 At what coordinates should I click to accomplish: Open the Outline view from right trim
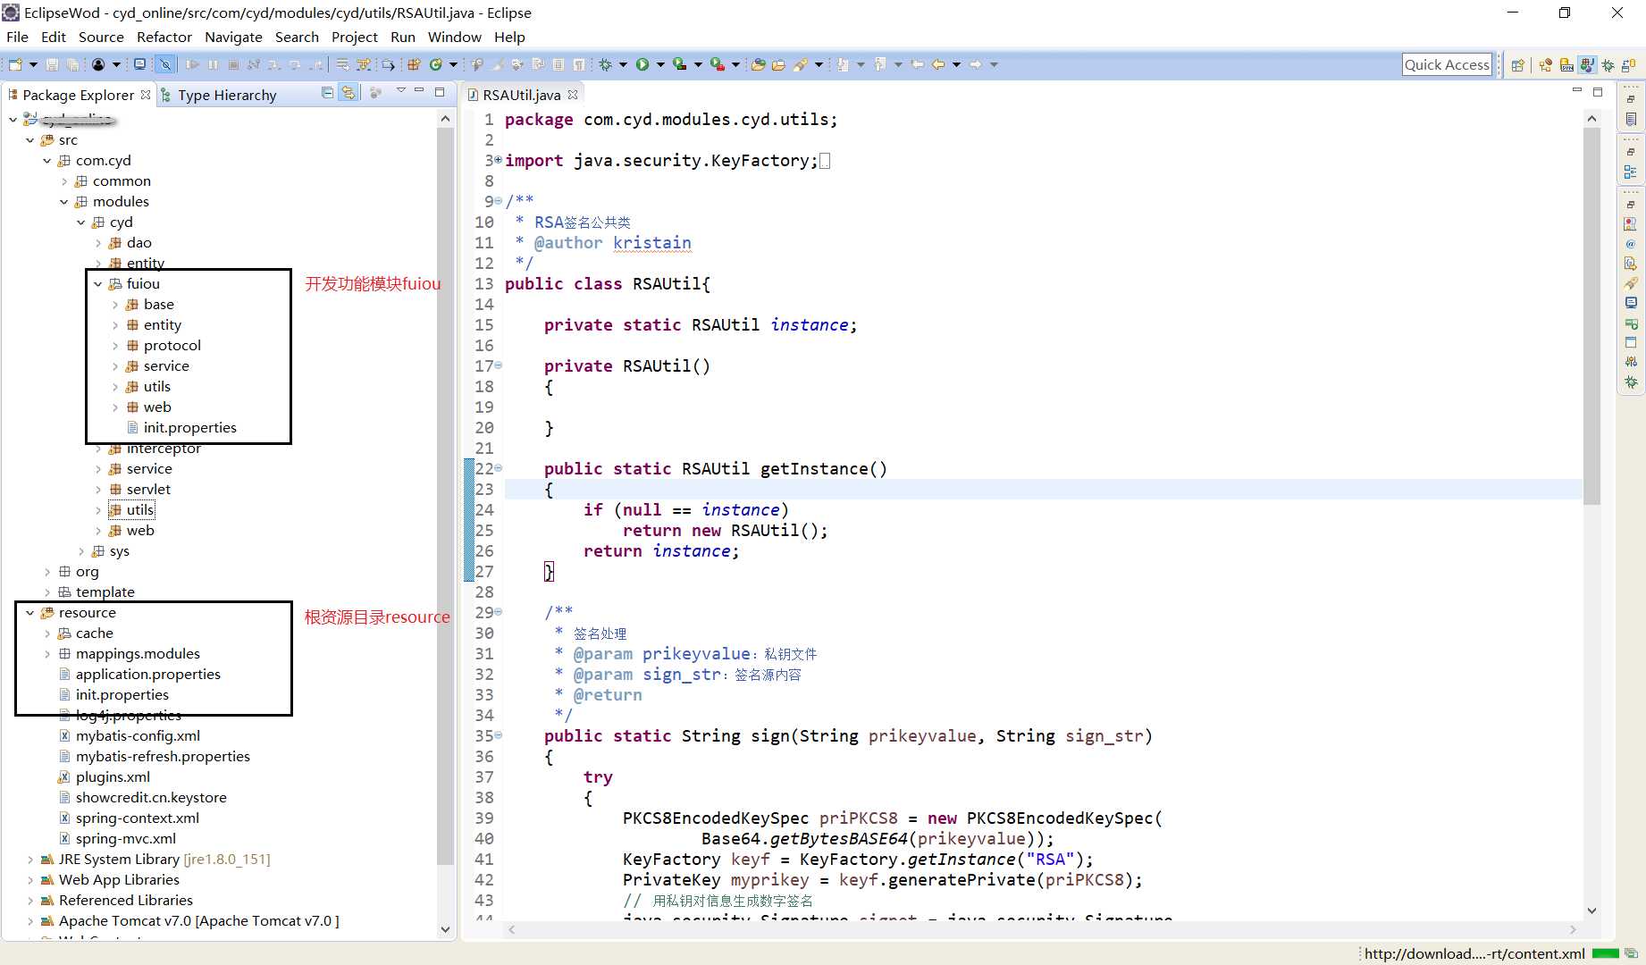(1631, 172)
